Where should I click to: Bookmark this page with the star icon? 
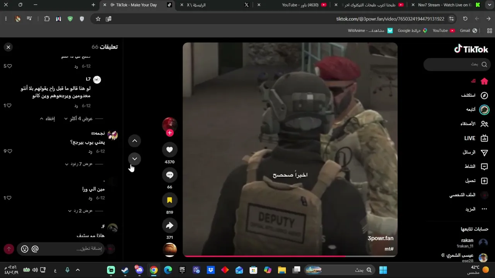[98, 19]
